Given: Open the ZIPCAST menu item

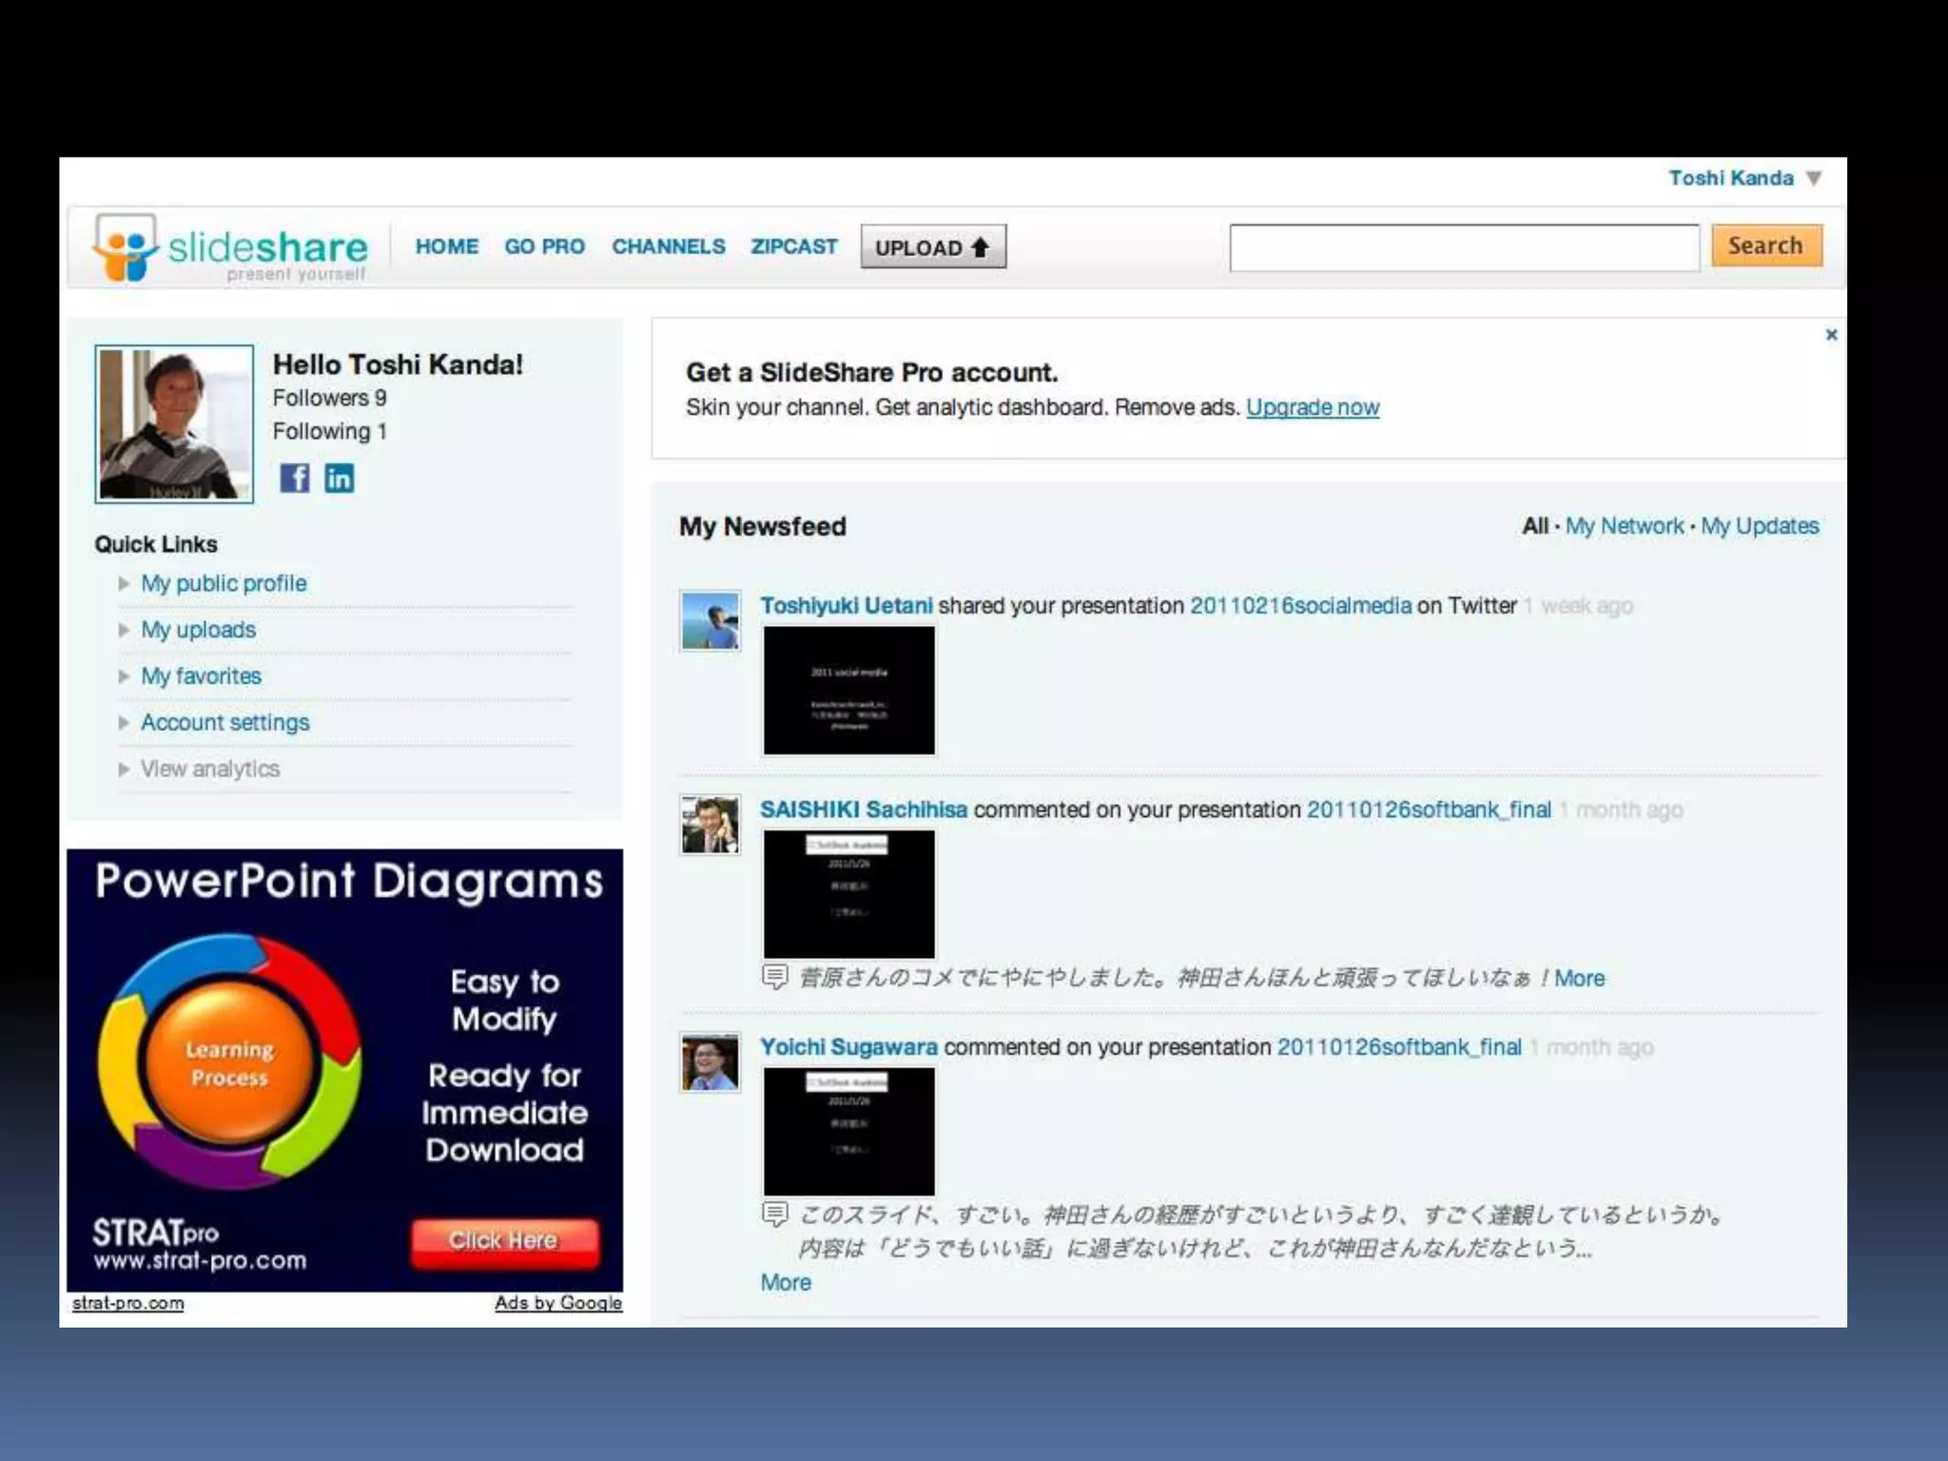Looking at the screenshot, I should tap(793, 246).
